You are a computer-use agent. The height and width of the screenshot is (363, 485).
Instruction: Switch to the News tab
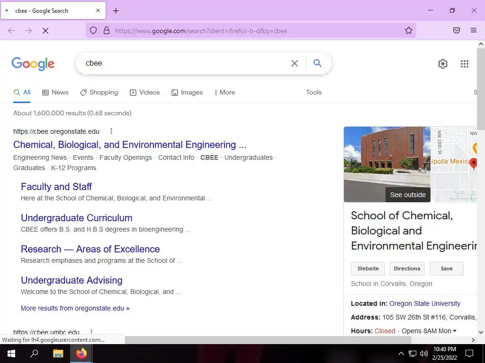point(55,92)
